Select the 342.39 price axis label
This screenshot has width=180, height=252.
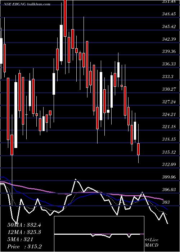(x=169, y=39)
